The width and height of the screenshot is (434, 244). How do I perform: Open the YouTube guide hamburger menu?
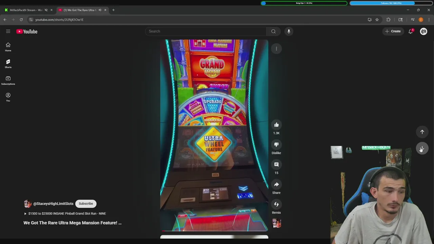[x=8, y=31]
